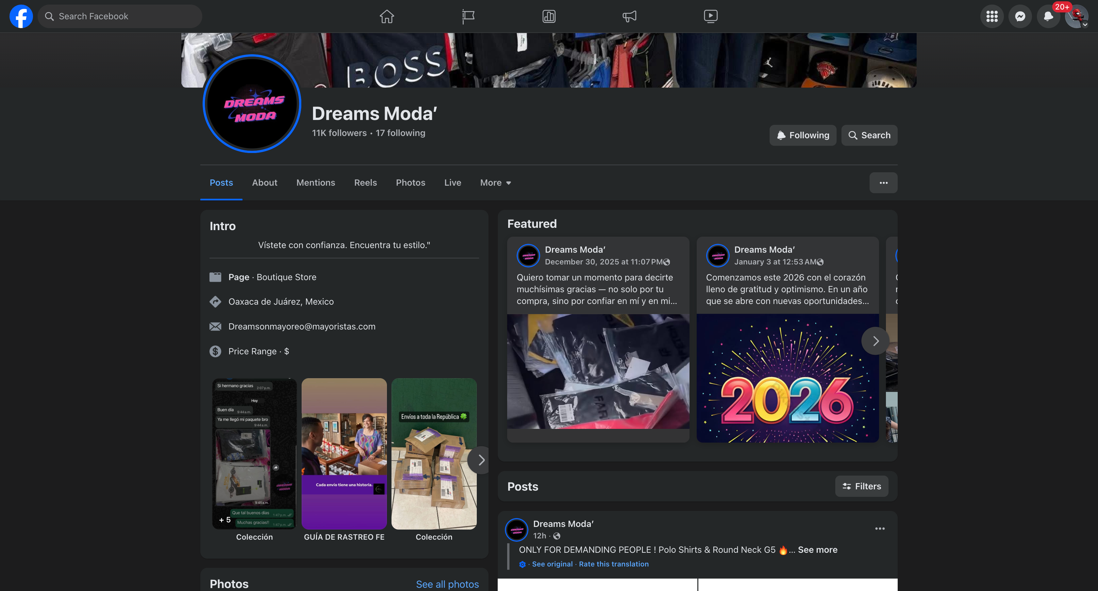
Task: Switch to the About tab
Action: point(264,182)
